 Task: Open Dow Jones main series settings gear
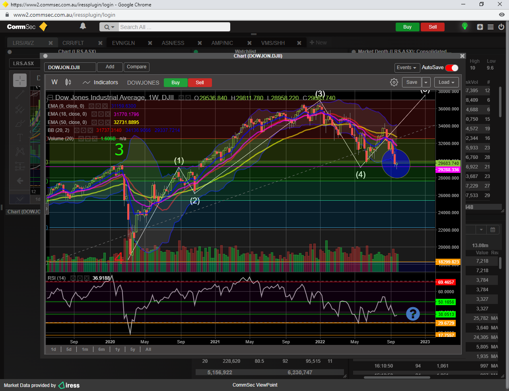[x=188, y=98]
